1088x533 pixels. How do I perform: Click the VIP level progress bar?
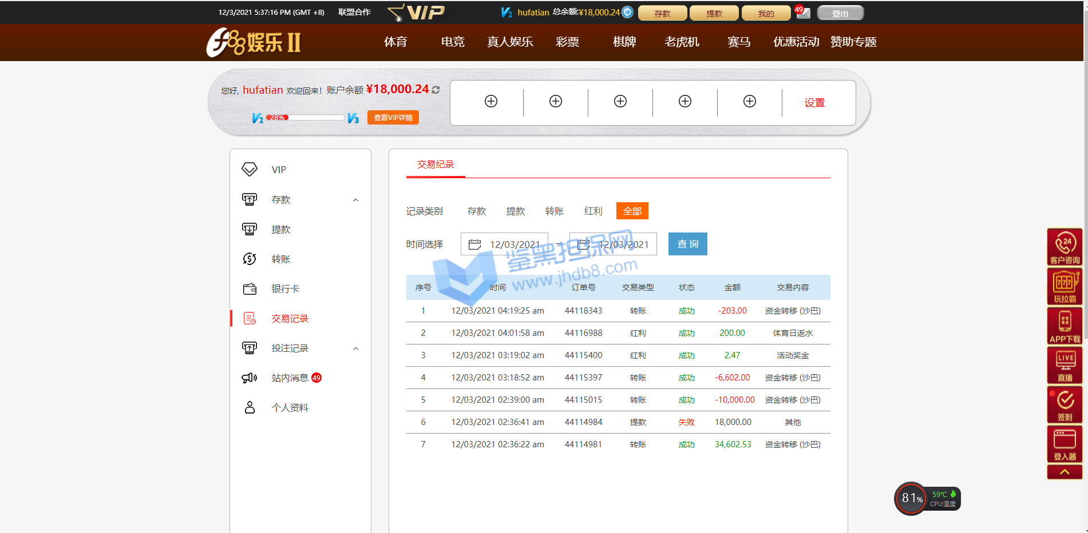coord(305,118)
